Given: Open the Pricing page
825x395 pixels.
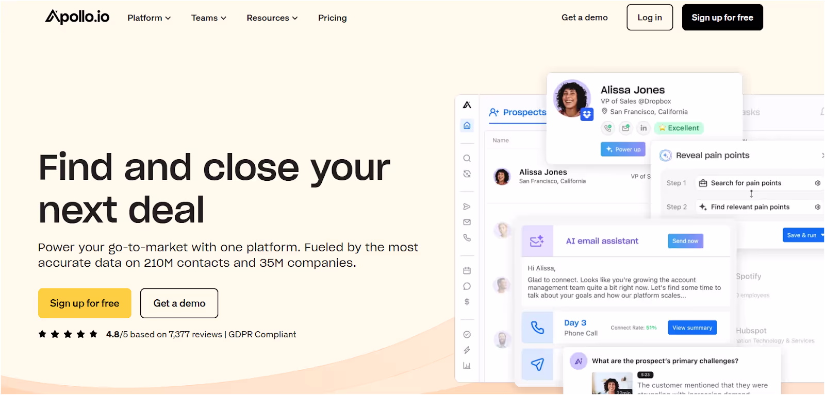Looking at the screenshot, I should [332, 18].
